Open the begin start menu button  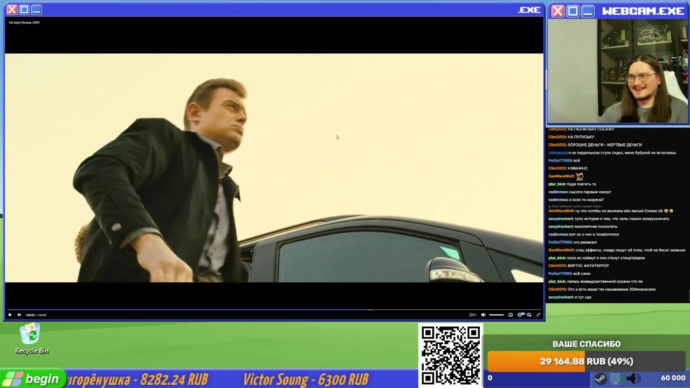[x=32, y=379]
